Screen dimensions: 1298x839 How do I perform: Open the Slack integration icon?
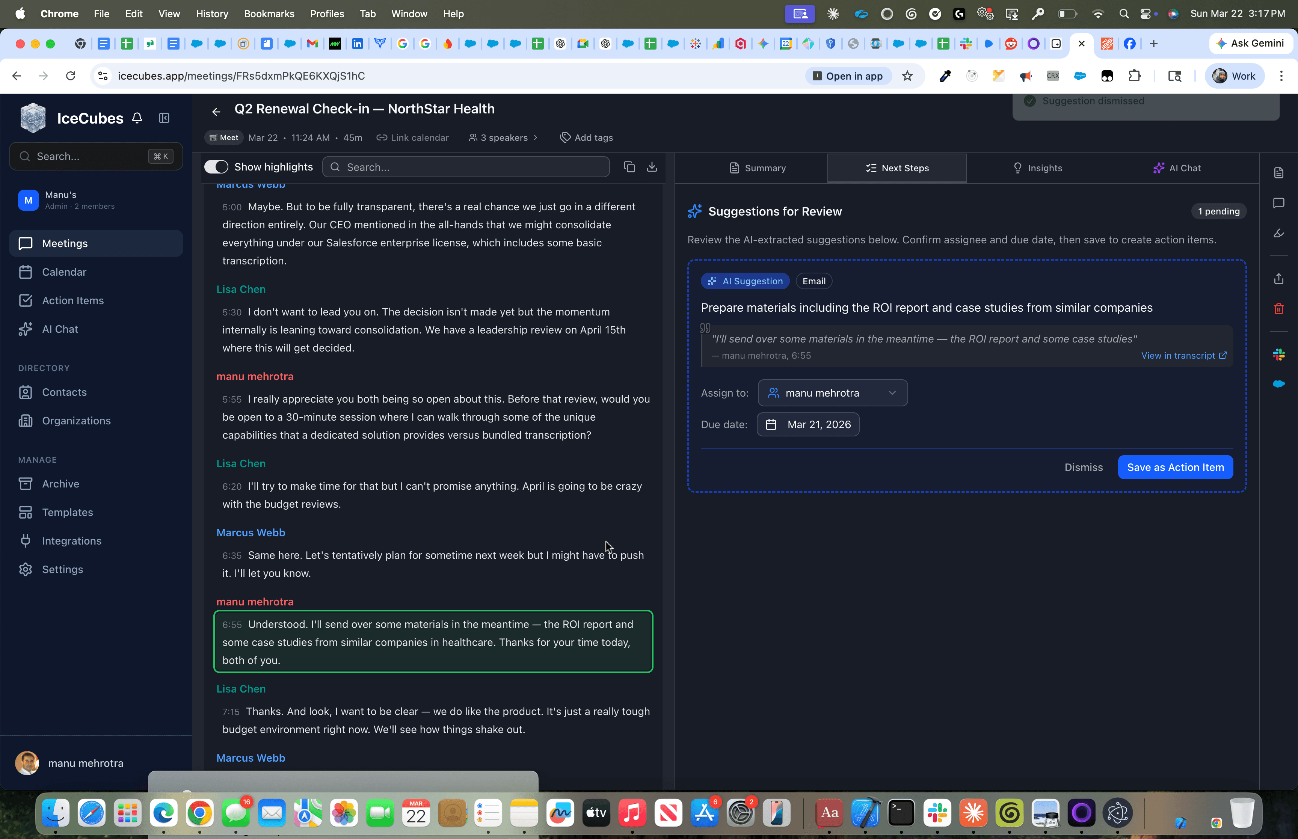1279,355
